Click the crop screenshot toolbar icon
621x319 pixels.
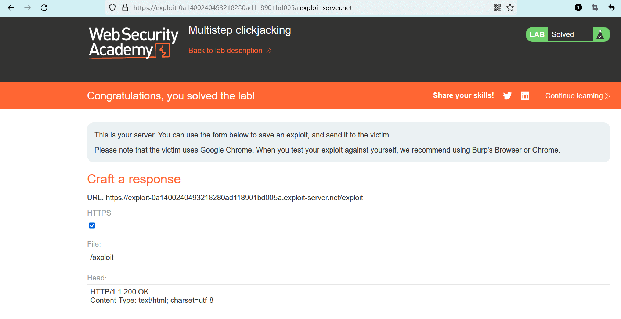tap(595, 8)
